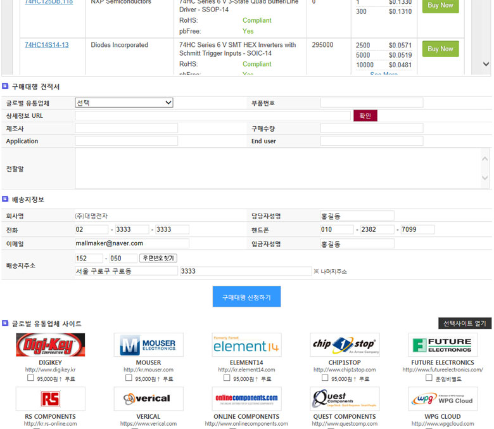Open the onlinecomponents.com logo
Viewport: 494px width, 429px height.
(247, 399)
